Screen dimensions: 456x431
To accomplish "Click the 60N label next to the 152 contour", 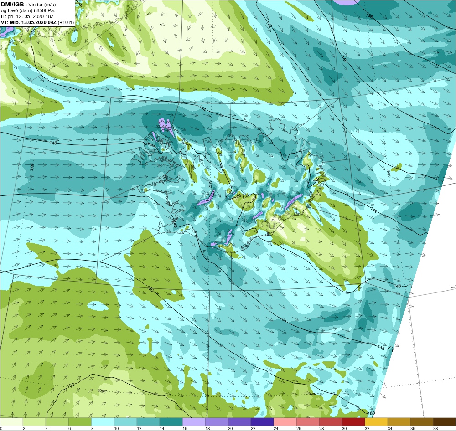I will tap(101, 391).
